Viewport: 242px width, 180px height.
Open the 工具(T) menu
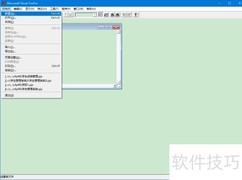54,9
